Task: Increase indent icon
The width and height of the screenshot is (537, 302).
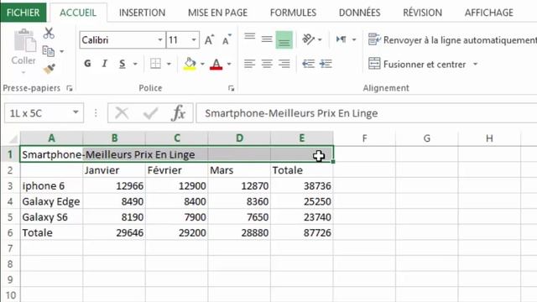Action: tap(326, 64)
